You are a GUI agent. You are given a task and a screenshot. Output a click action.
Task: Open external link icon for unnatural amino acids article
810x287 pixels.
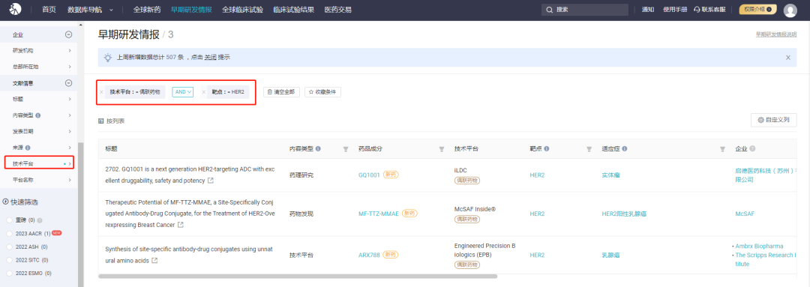154,262
